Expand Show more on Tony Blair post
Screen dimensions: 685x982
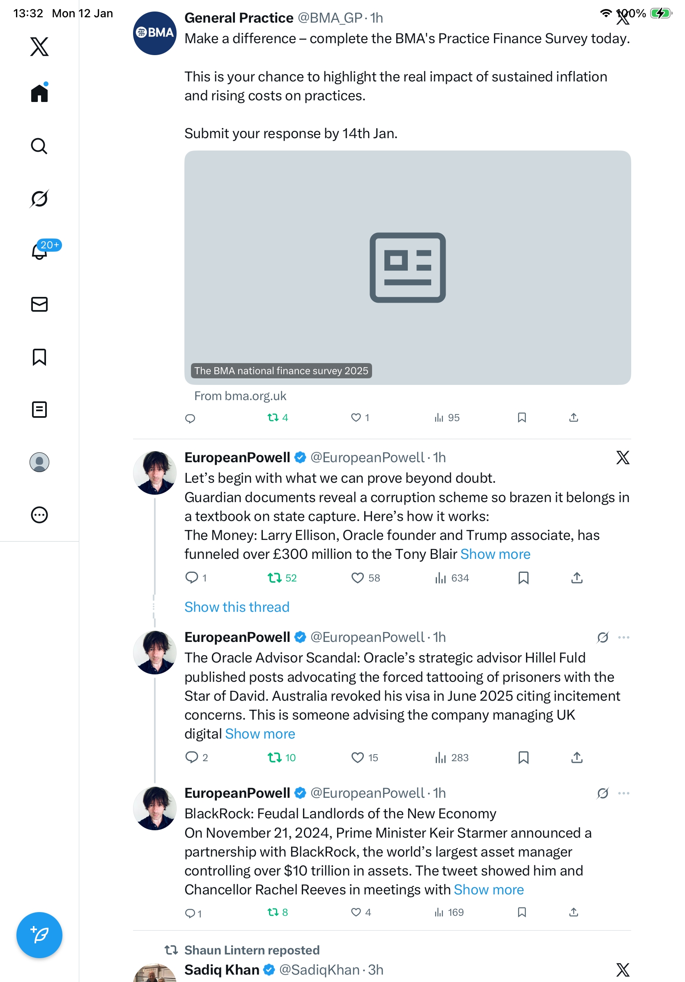495,554
